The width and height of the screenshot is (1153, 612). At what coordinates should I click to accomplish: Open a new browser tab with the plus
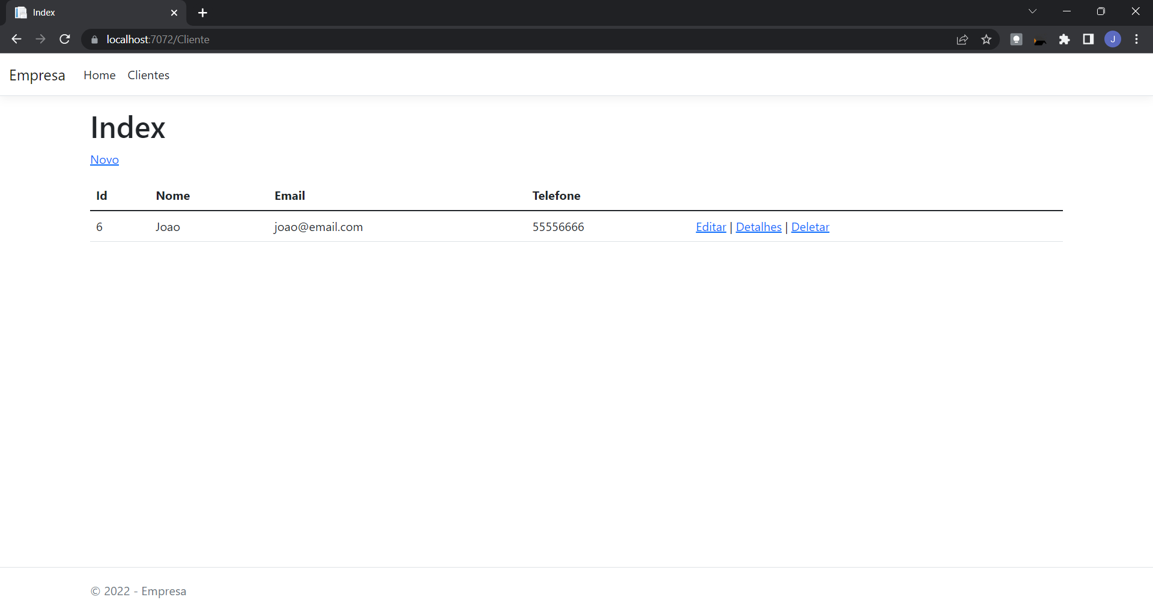[202, 12]
